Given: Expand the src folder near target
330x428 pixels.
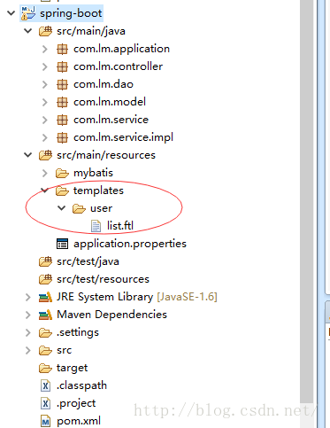Looking at the screenshot, I should 28,350.
